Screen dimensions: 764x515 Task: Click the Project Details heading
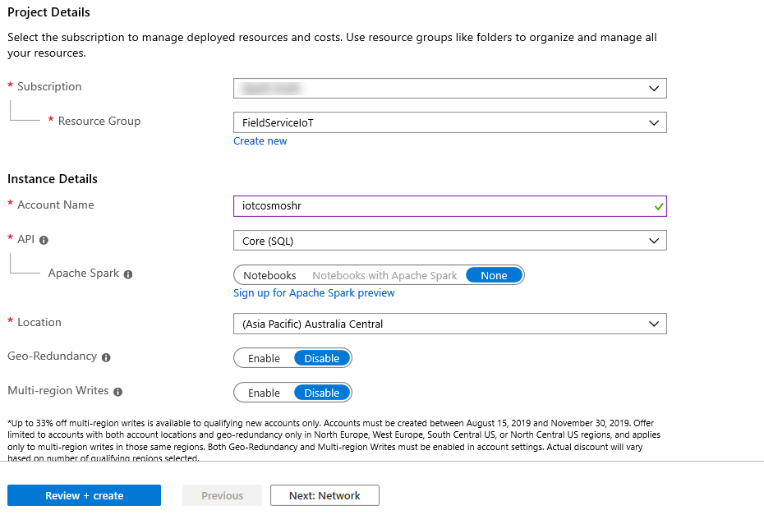pyautogui.click(x=48, y=12)
